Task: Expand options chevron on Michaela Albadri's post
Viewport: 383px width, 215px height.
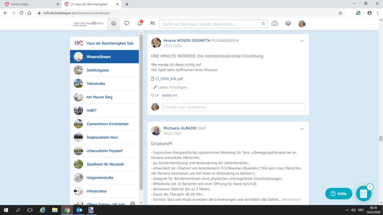Action: pyautogui.click(x=302, y=129)
